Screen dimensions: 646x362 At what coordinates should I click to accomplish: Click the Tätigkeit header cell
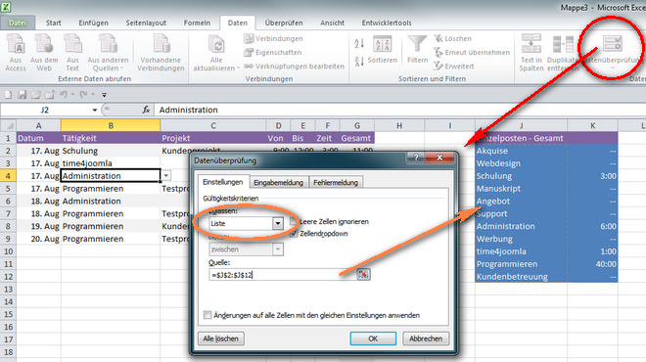click(x=111, y=138)
